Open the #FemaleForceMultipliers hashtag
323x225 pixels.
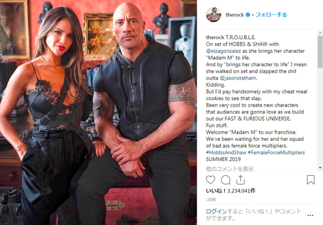[276, 153]
